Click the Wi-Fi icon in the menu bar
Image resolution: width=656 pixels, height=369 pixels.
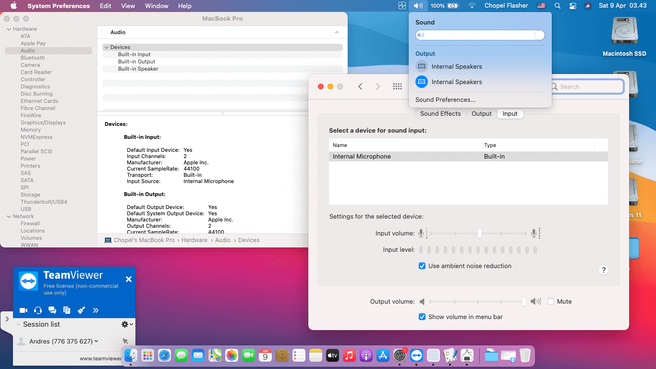click(x=472, y=6)
